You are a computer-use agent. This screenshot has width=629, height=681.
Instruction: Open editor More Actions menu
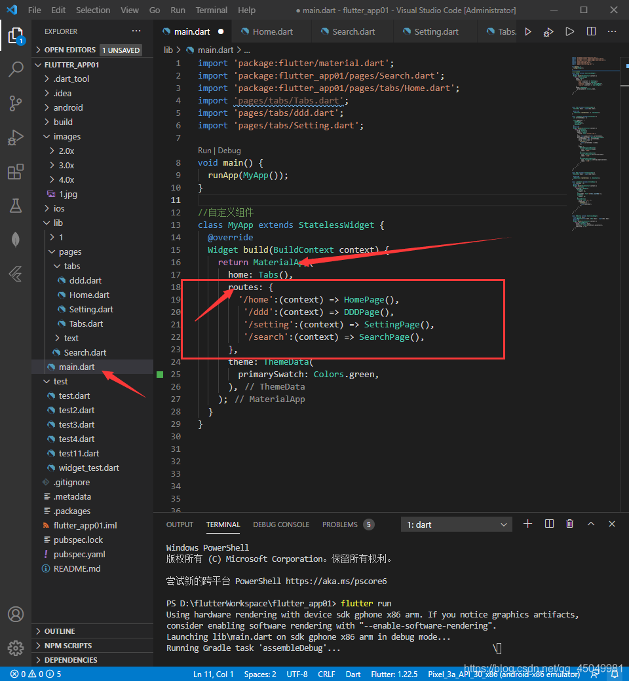click(x=612, y=31)
